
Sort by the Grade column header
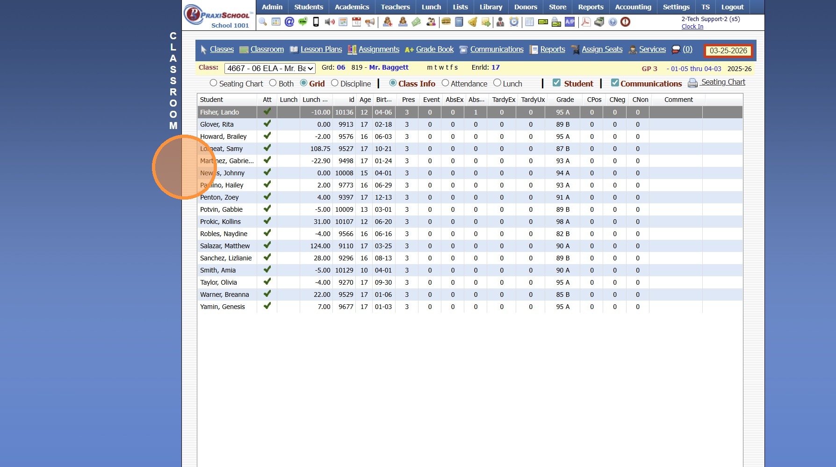565,100
